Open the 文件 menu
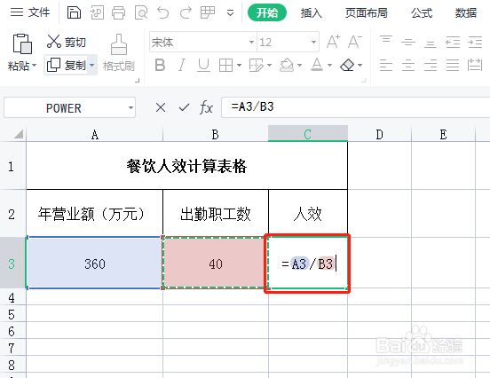Image resolution: width=490 pixels, height=378 pixels. pyautogui.click(x=30, y=12)
